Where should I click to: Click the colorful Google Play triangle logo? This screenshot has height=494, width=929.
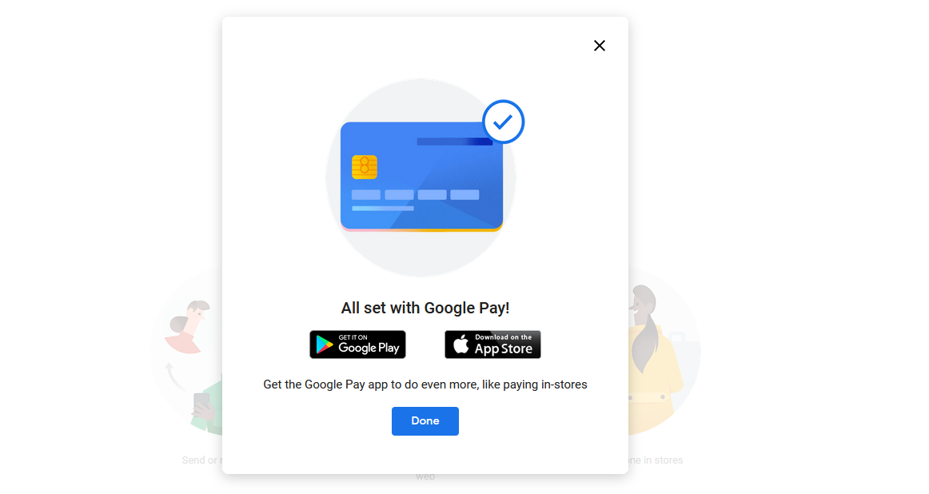[324, 345]
